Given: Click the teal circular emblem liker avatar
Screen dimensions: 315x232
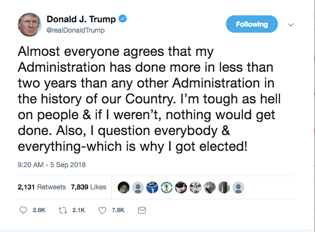Looking at the screenshot, I should click(x=167, y=187).
